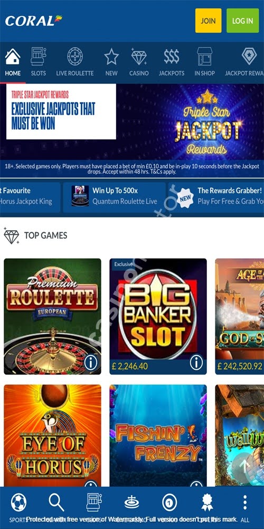Switch to the Home tab
264x529 pixels.
[13, 62]
